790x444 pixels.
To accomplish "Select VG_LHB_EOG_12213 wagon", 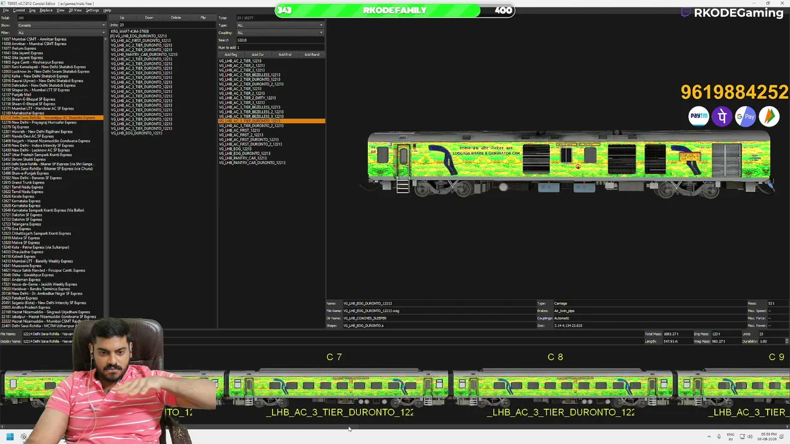I will 235,149.
